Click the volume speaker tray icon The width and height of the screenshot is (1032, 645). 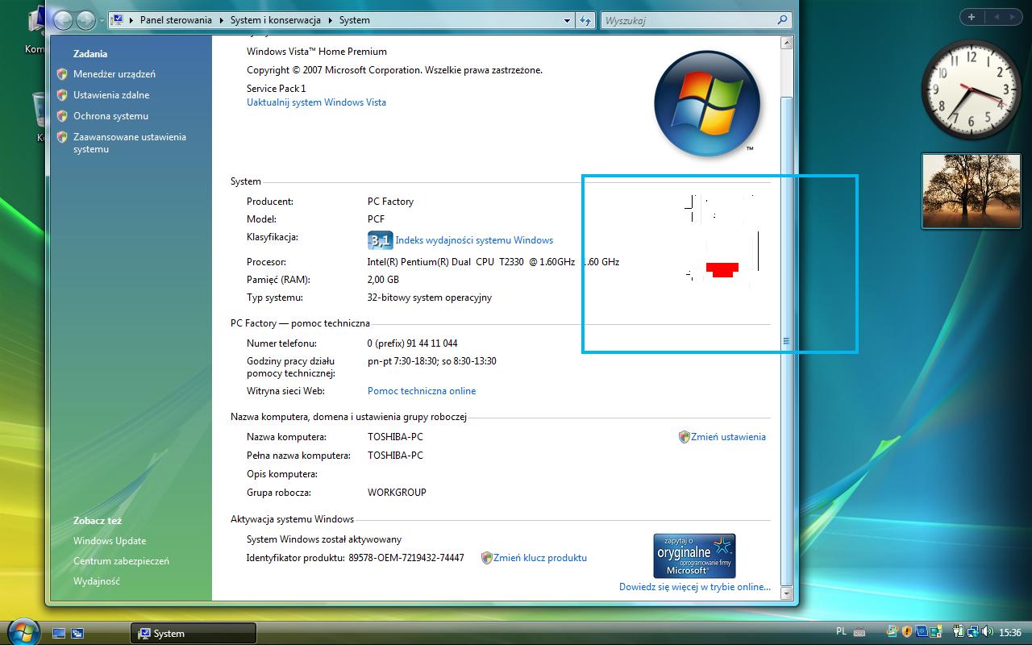pos(987,633)
